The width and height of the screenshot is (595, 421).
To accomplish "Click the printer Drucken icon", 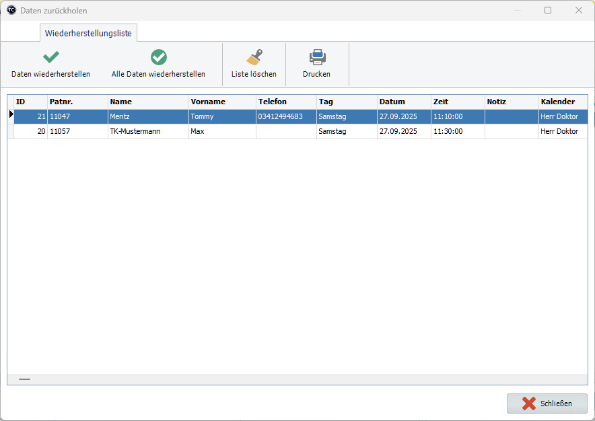I will (316, 57).
